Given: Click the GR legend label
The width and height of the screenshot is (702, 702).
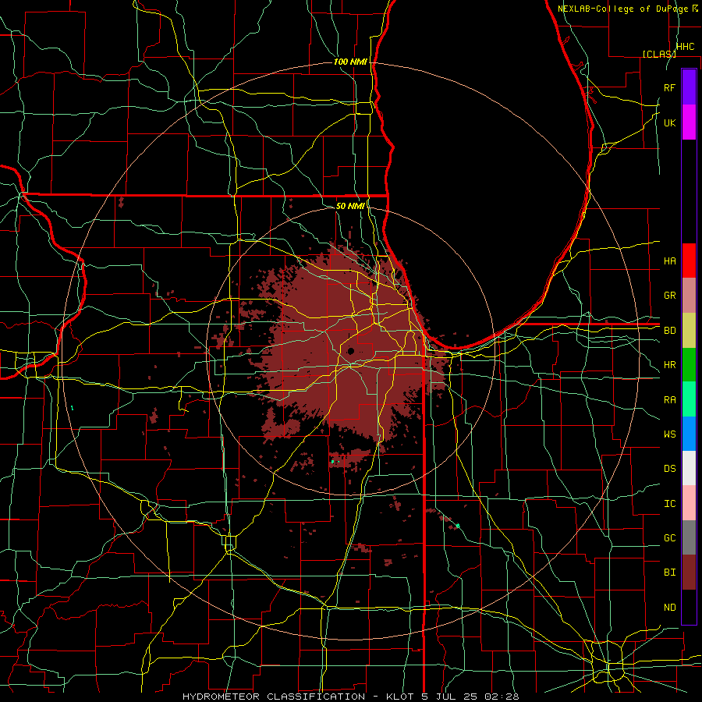Looking at the screenshot, I should [670, 296].
